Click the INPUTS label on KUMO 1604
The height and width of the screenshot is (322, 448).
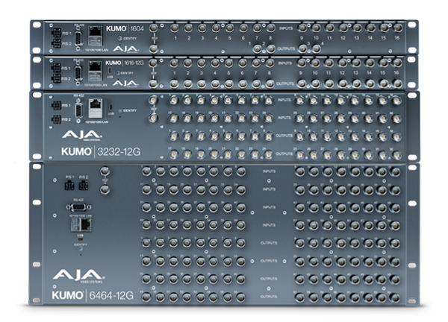[x=286, y=28]
